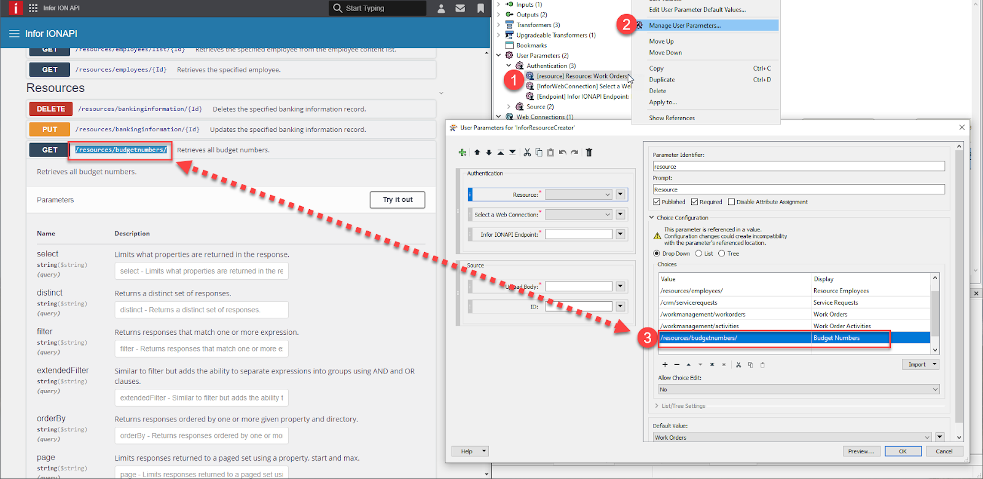The image size is (983, 479).
Task: Select the Tree radio button
Action: pyautogui.click(x=722, y=254)
